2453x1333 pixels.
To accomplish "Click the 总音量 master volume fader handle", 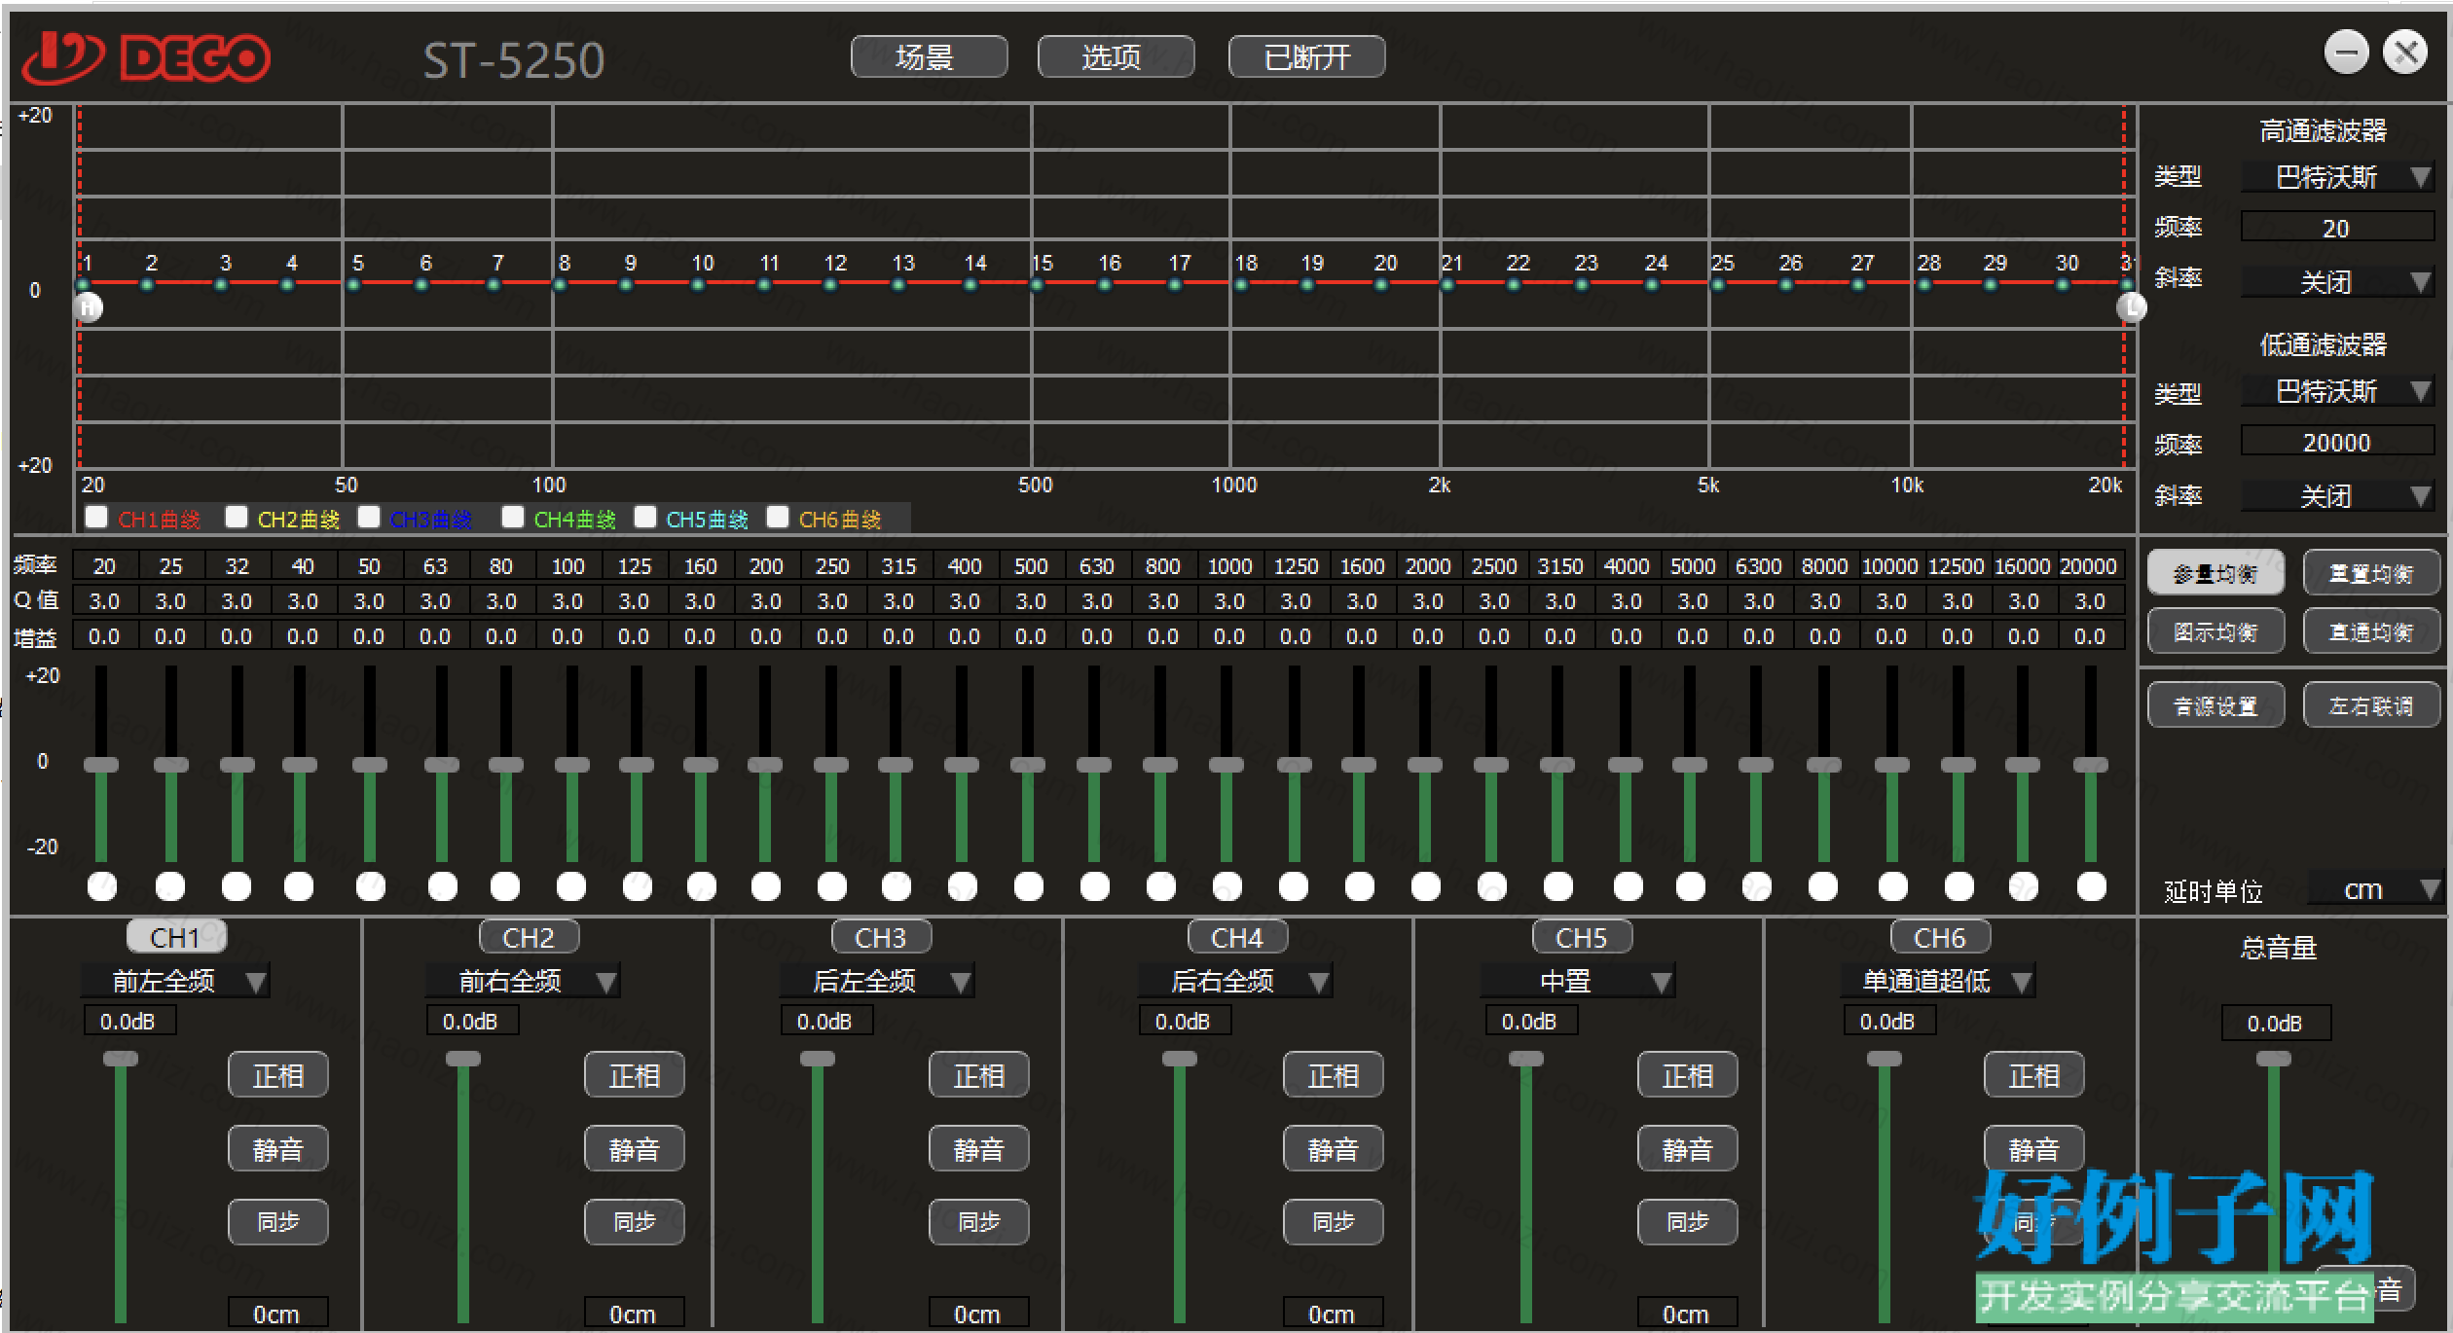I will click(x=2274, y=1059).
